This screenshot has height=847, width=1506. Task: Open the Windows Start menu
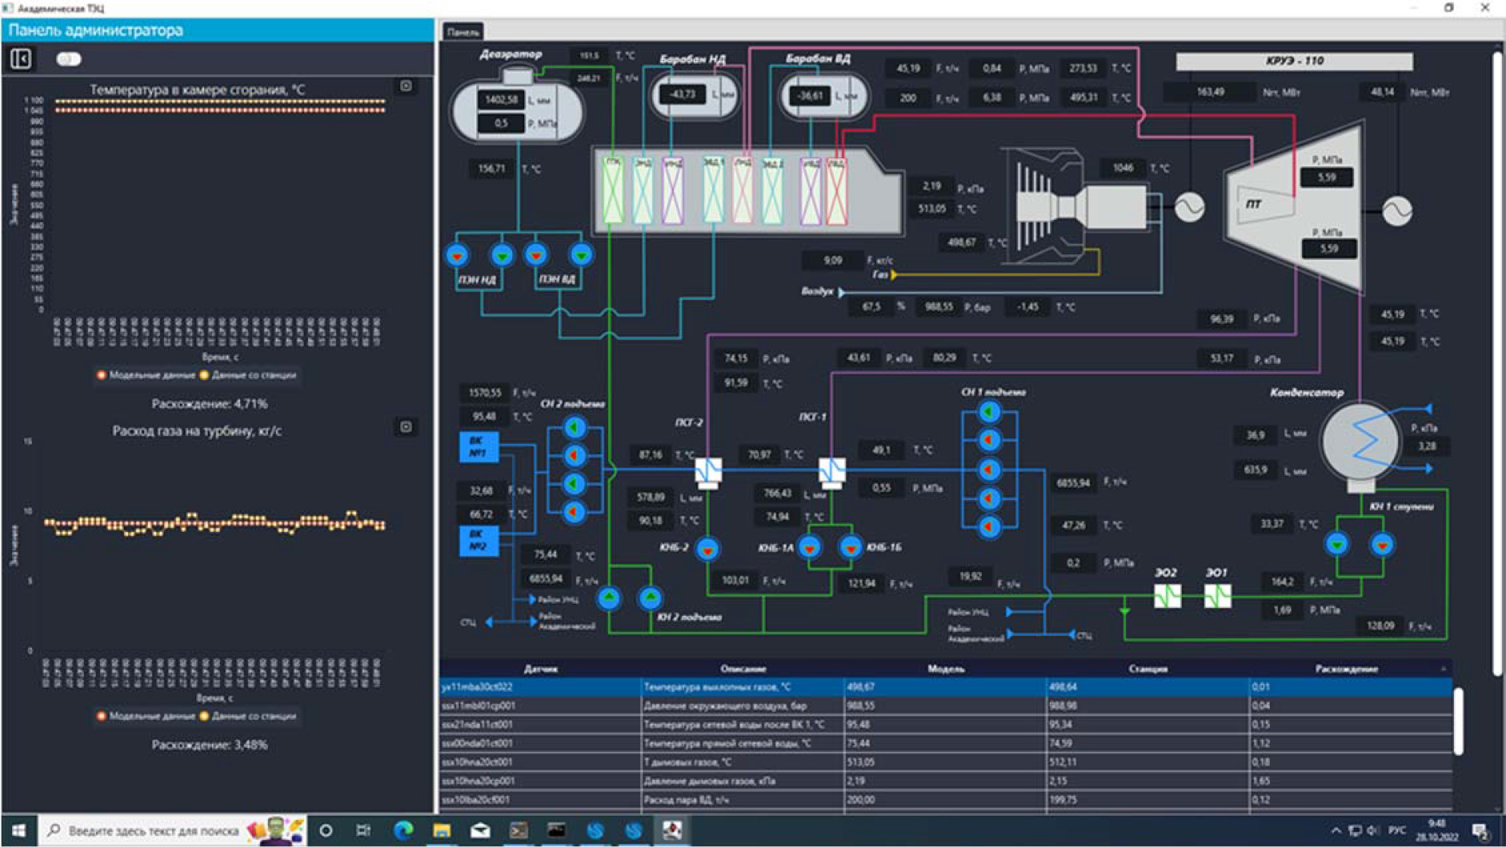pyautogui.click(x=18, y=831)
